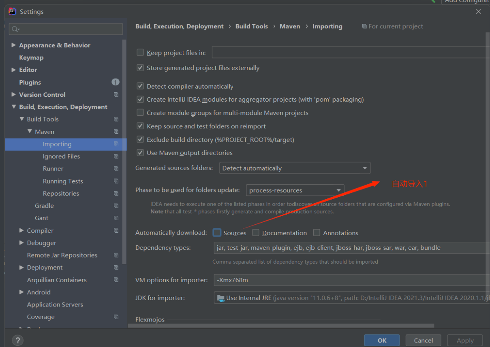Toggle Create IntelliJ IDEA modules for aggregator projects

pos(140,99)
